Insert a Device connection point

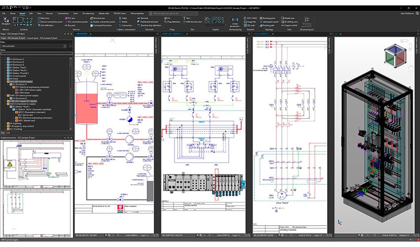click(x=50, y=22)
